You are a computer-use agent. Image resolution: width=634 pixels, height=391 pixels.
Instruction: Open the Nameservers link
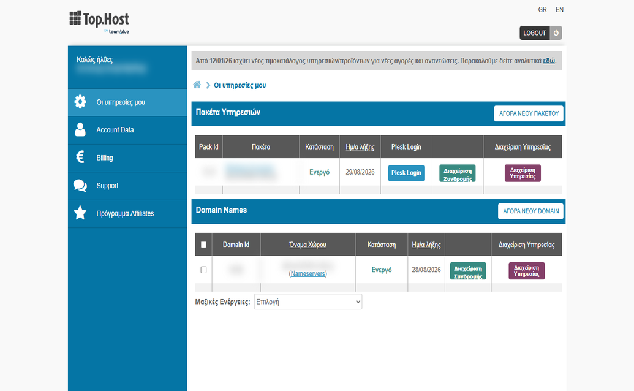(308, 274)
